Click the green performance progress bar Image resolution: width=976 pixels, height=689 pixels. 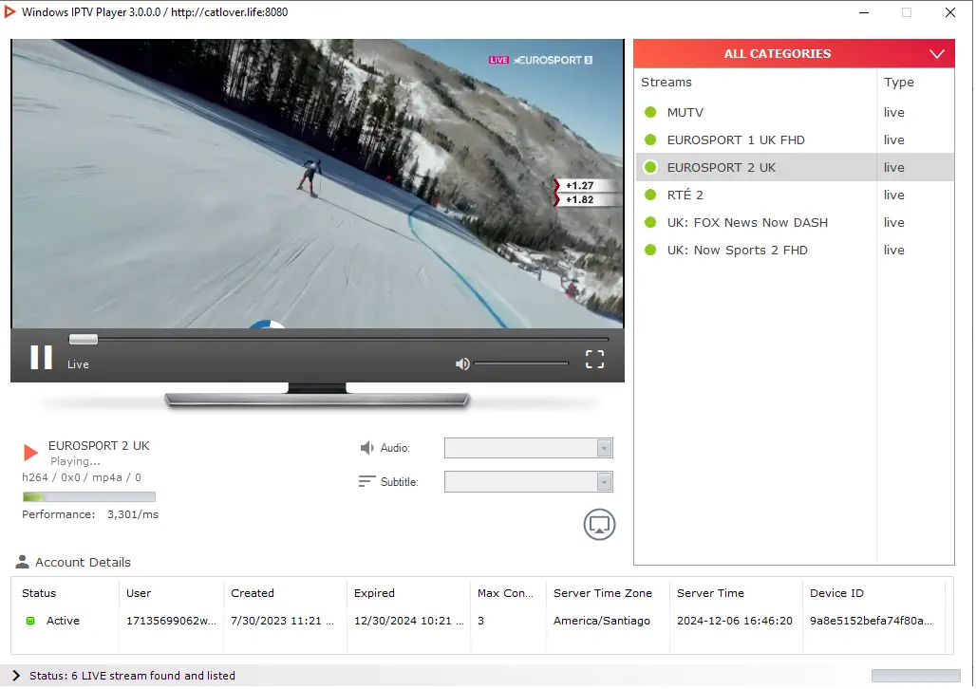[x=88, y=496]
